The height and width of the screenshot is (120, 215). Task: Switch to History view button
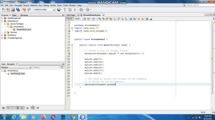pos(78,19)
